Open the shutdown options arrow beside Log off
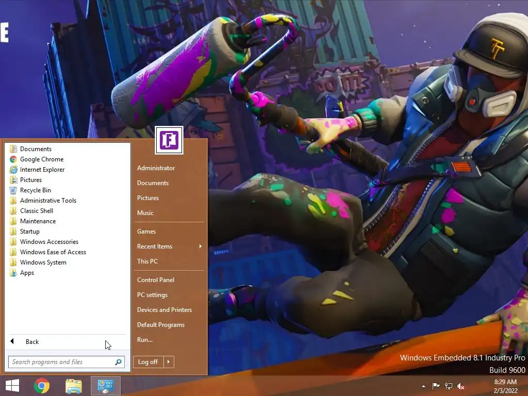528x396 pixels. click(169, 361)
